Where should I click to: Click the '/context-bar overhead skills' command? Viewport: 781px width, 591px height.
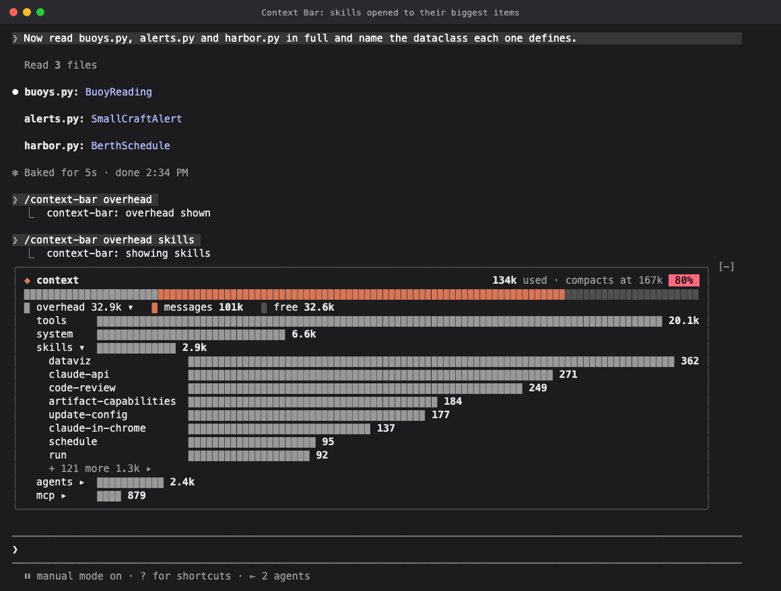click(x=109, y=240)
